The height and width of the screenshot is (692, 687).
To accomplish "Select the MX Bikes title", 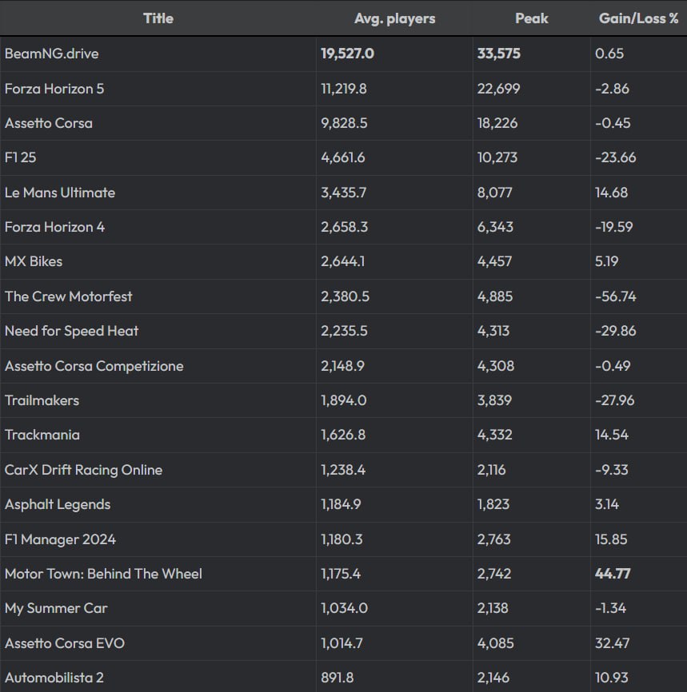I will coord(34,261).
